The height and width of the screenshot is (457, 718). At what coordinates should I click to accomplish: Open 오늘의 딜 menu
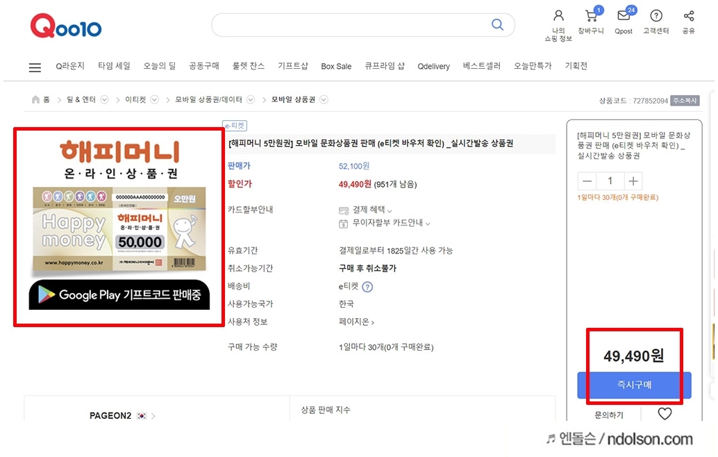point(159,66)
